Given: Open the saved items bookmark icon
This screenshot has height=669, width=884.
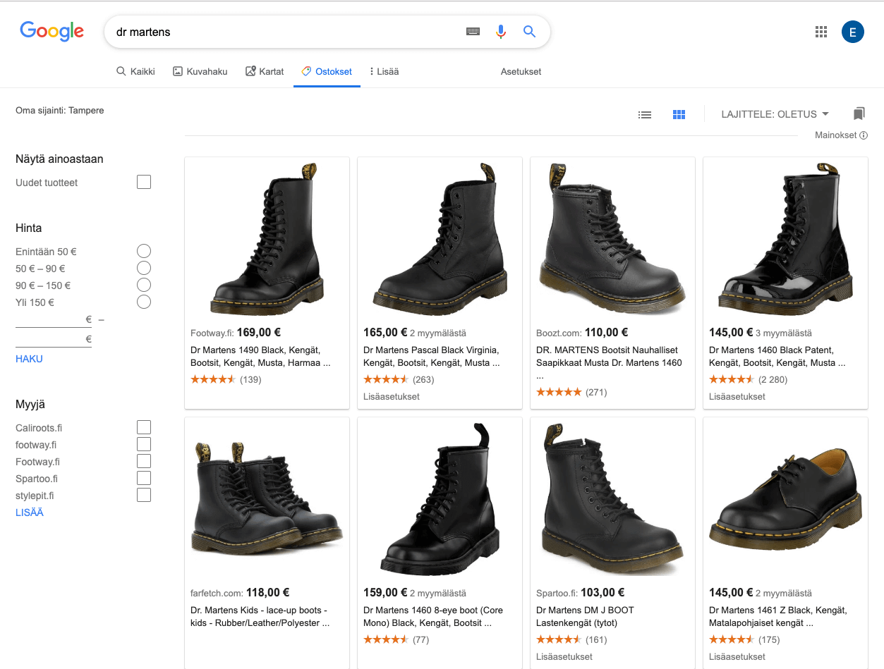Looking at the screenshot, I should pos(859,113).
